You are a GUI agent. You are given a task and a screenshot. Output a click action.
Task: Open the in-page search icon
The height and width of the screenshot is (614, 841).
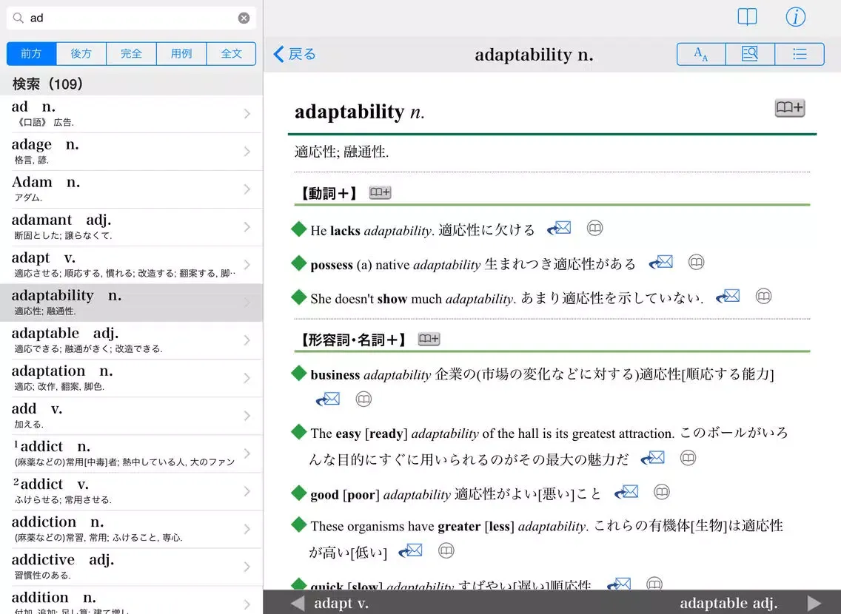[750, 54]
